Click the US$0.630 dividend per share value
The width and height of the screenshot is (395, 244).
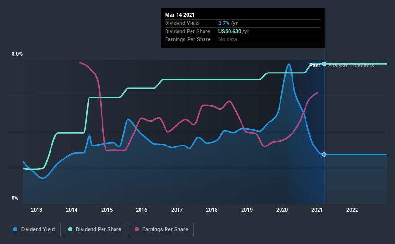[230, 31]
